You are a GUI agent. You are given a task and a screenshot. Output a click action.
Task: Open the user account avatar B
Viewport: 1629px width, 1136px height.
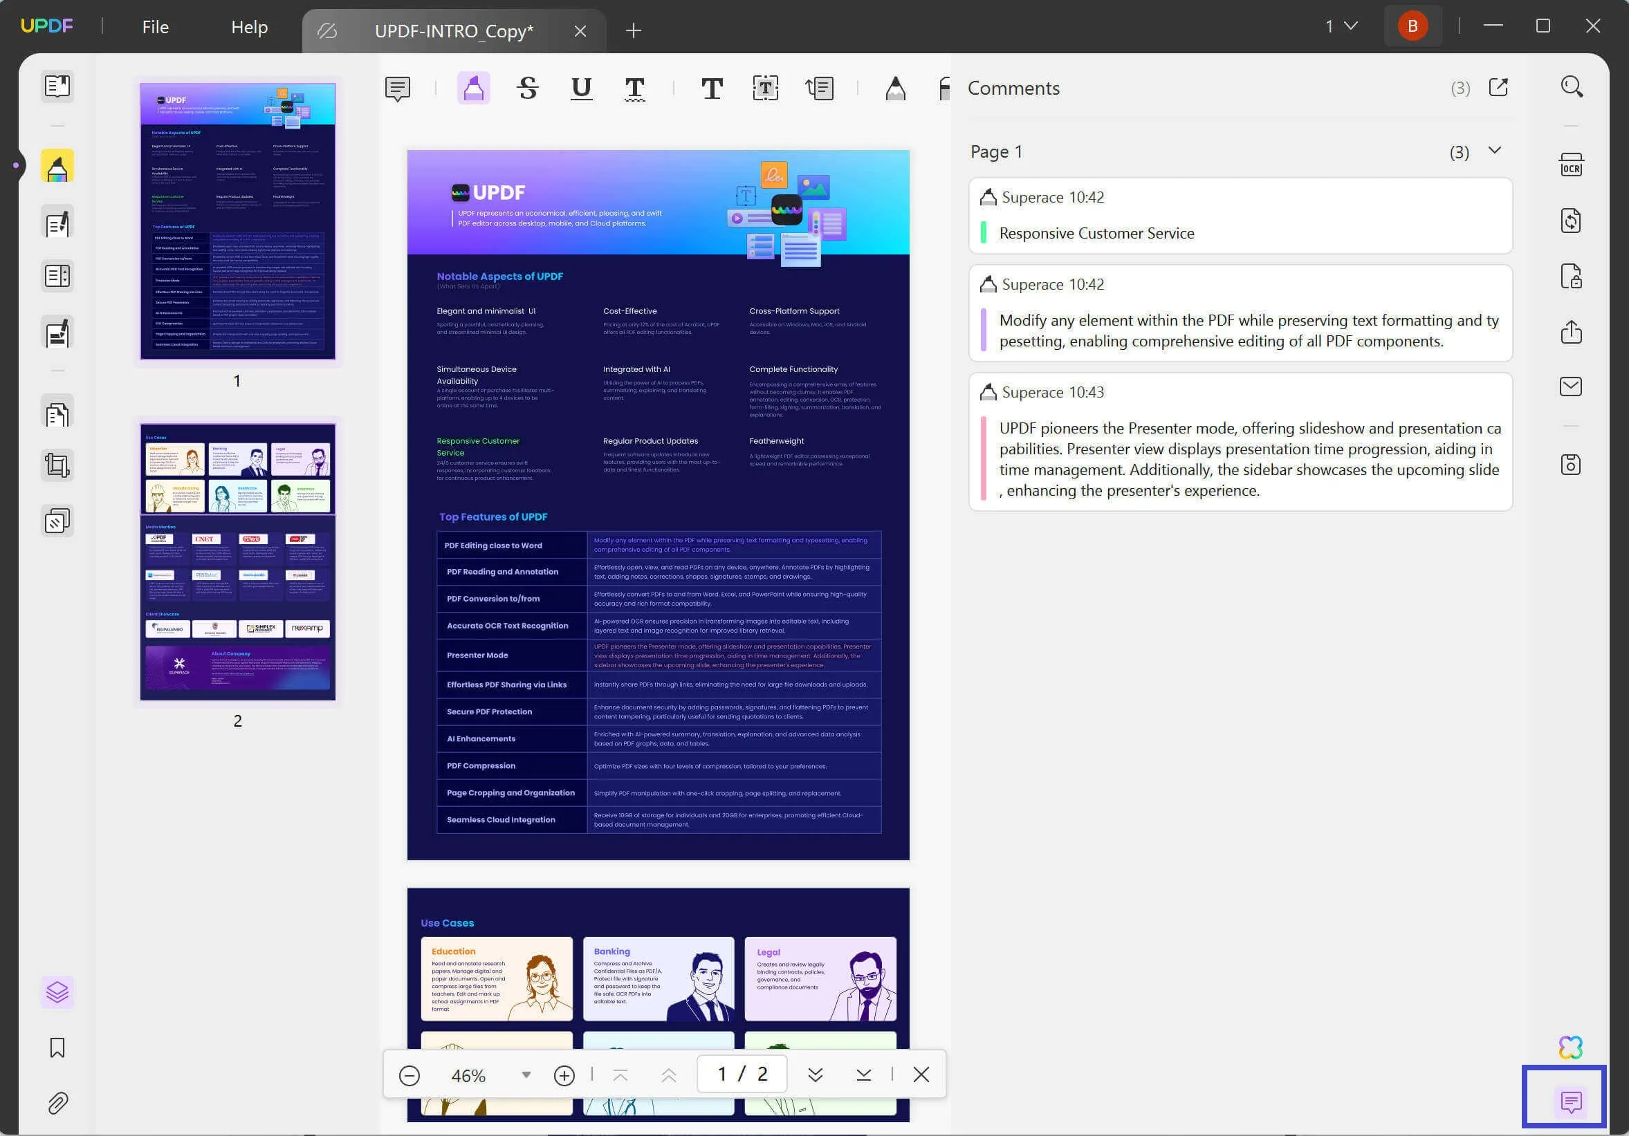[1412, 26]
